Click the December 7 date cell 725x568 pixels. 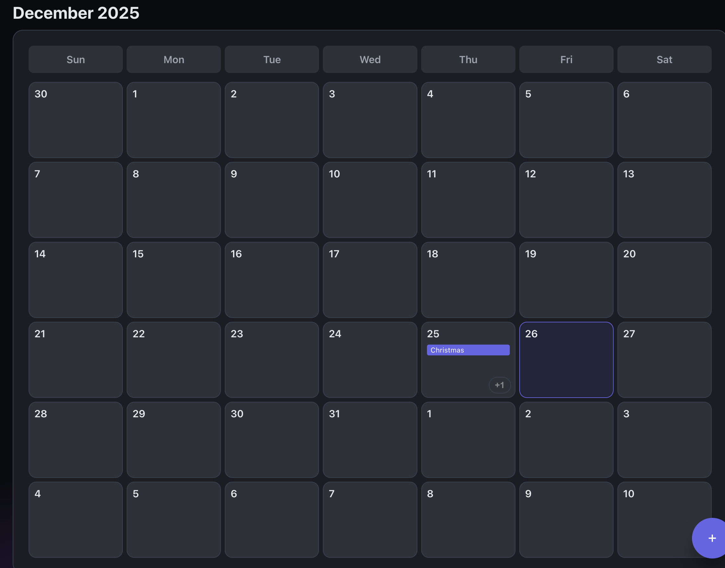[76, 200]
